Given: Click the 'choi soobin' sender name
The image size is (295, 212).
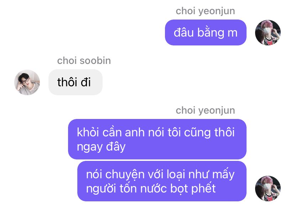Looking at the screenshot, I should point(84,61).
